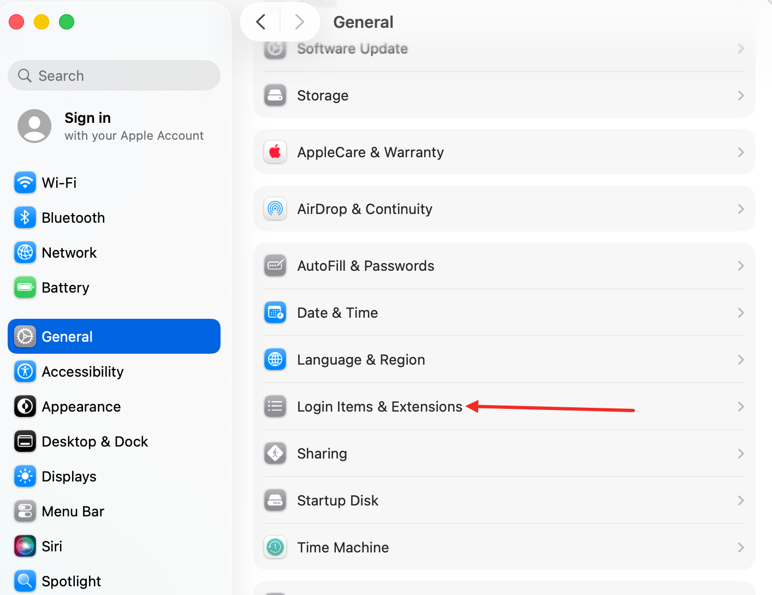Image resolution: width=772 pixels, height=595 pixels.
Task: Go back to the previous pane
Action: click(260, 22)
